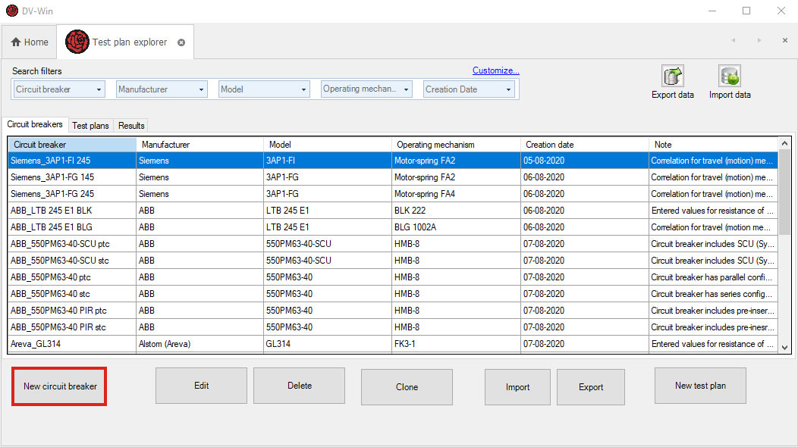Click the table's vertical scrollbar thumb
The image size is (798, 447).
tap(784, 192)
